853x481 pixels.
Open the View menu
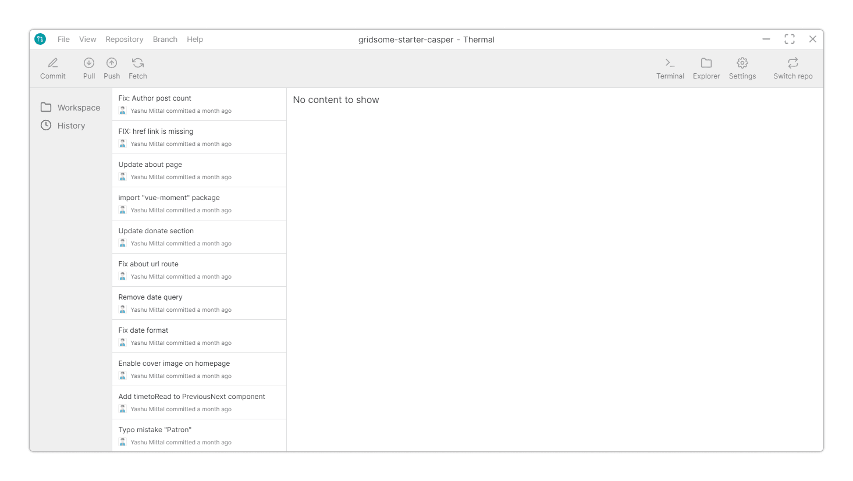point(88,40)
